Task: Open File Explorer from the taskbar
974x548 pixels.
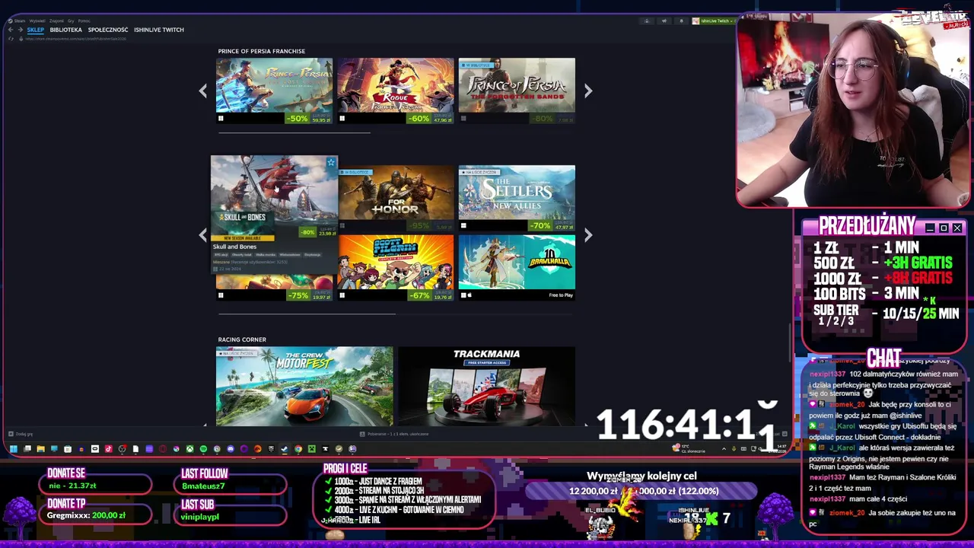Action: click(x=41, y=449)
